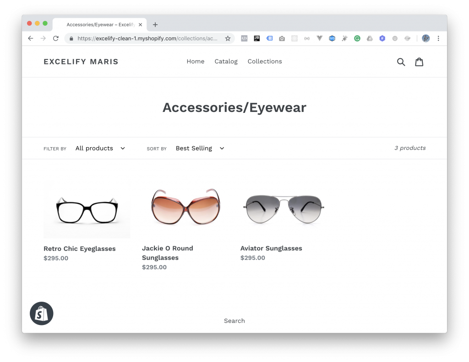Open the FILTER BY All products dropdown

[x=100, y=148]
